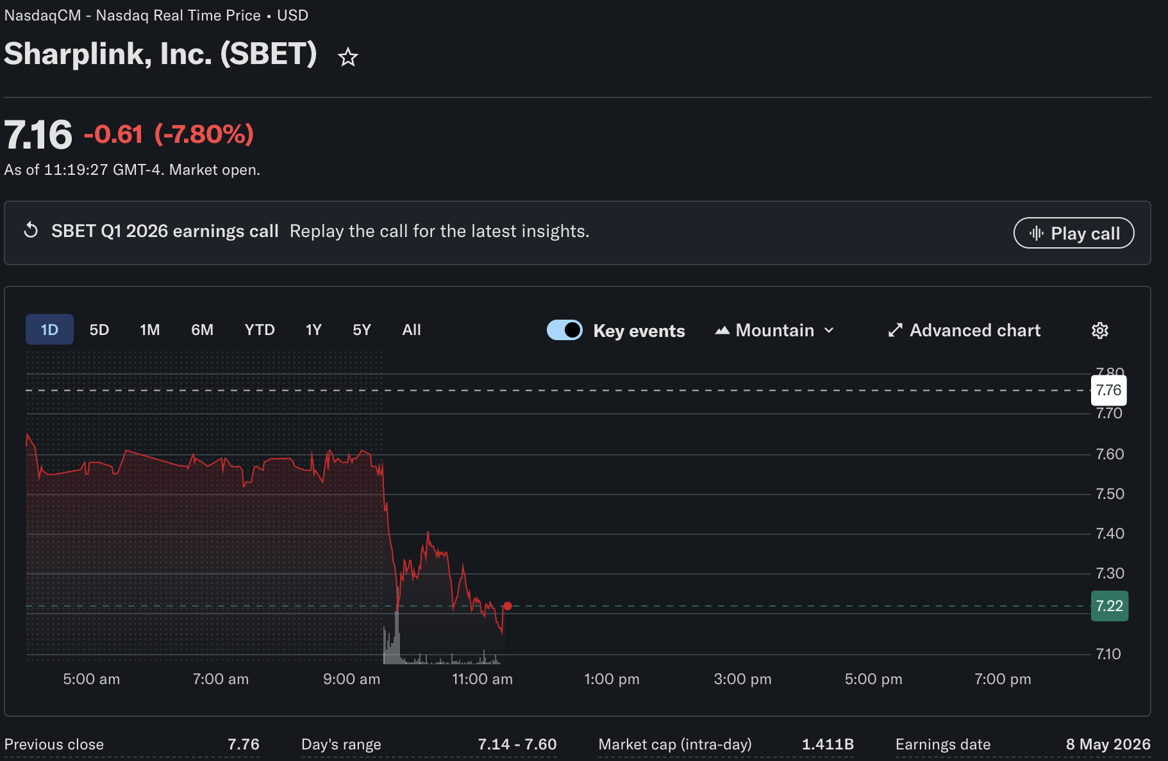Click the Previous close label
Screen dimensions: 1168x761
click(54, 744)
